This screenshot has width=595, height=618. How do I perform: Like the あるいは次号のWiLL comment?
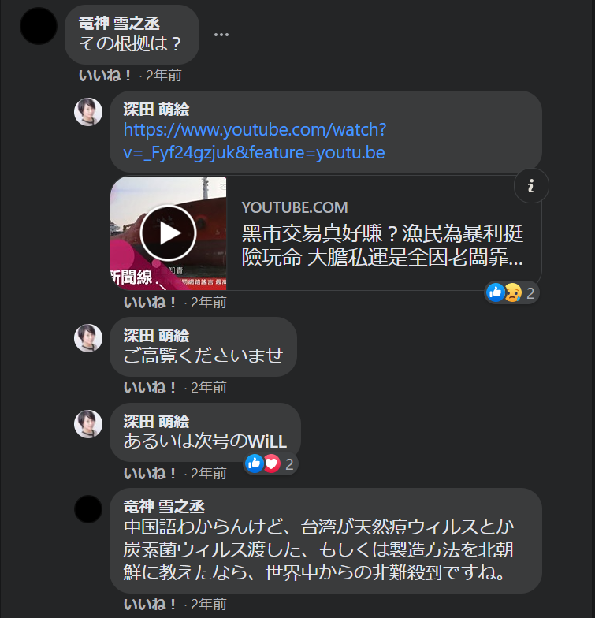(x=150, y=473)
